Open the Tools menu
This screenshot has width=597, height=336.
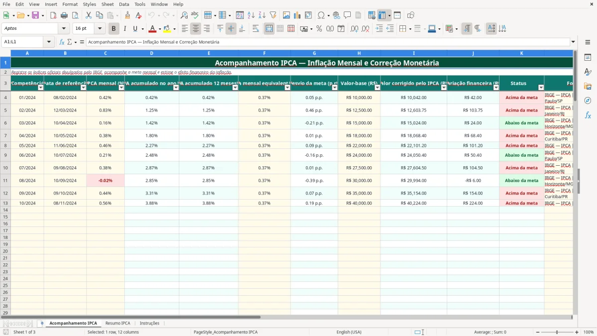click(x=140, y=4)
